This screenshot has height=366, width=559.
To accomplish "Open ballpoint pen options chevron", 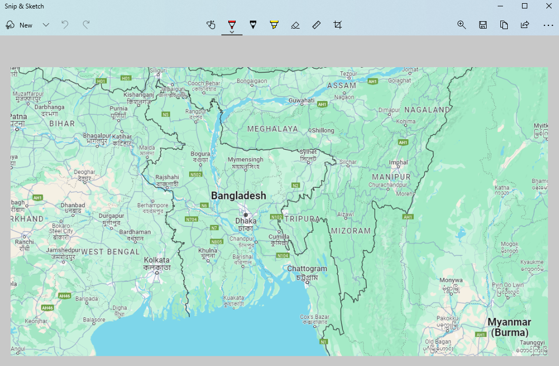I will tap(232, 32).
